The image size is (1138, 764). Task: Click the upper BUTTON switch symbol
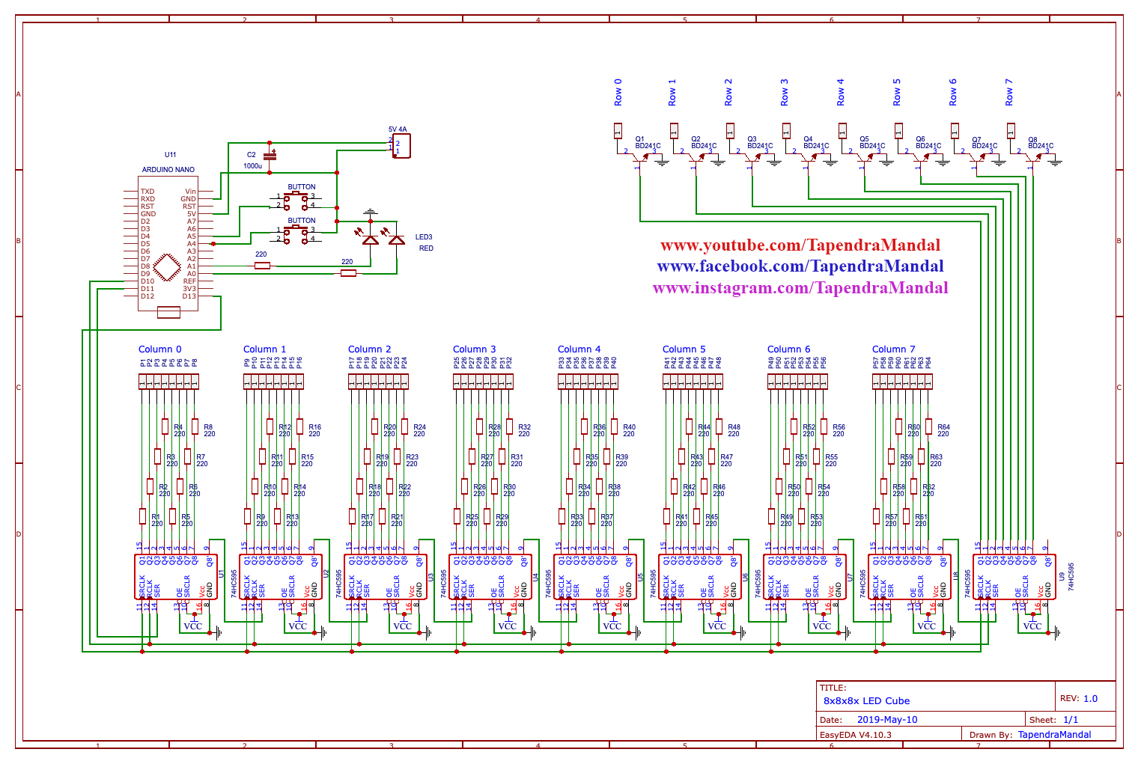297,199
